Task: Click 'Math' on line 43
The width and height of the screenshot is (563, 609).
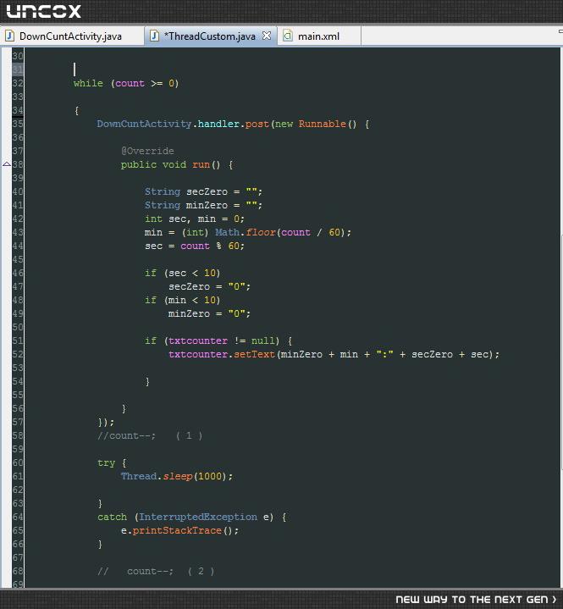Action: pyautogui.click(x=227, y=232)
